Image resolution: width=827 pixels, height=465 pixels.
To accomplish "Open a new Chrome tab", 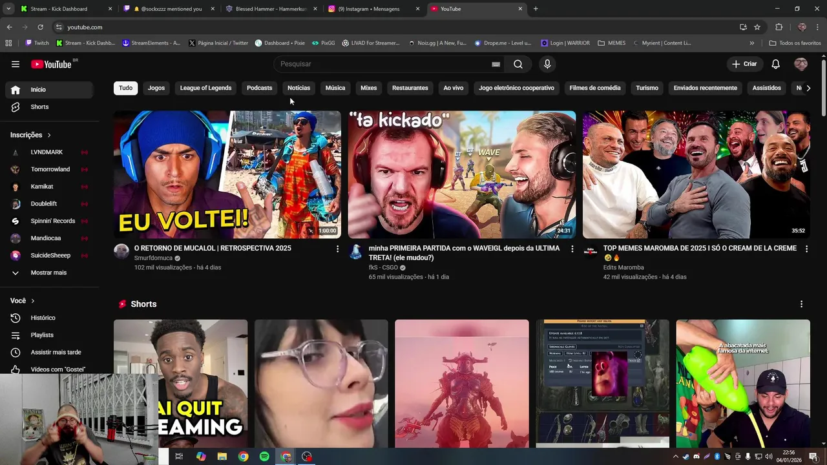I will click(x=536, y=9).
